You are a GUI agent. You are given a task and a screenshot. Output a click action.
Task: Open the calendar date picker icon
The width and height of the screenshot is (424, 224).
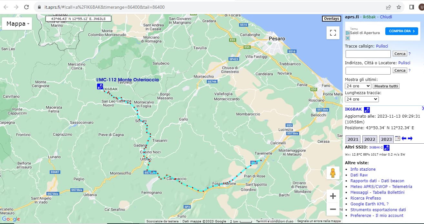point(397,139)
